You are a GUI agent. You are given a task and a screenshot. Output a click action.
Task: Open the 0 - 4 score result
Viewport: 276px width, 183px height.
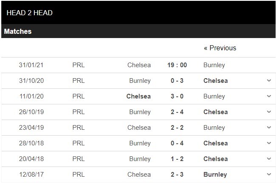(177, 143)
